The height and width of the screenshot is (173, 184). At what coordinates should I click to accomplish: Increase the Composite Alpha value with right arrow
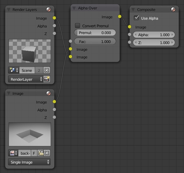click(172, 35)
